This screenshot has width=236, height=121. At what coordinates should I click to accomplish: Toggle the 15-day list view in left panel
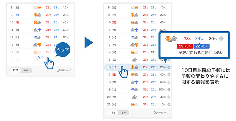click(x=15, y=70)
